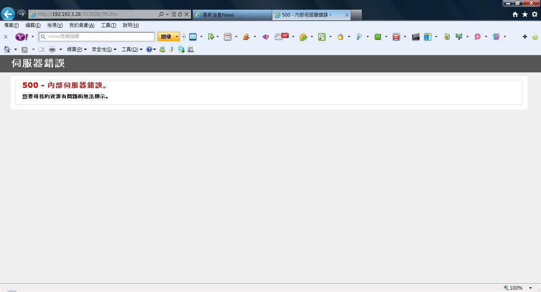Open the 我的最愛(A) menu
Image resolution: width=541 pixels, height=292 pixels.
[82, 25]
